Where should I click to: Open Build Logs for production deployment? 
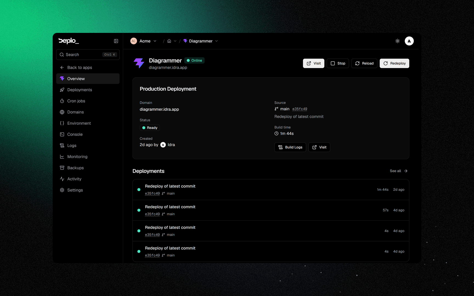(290, 147)
